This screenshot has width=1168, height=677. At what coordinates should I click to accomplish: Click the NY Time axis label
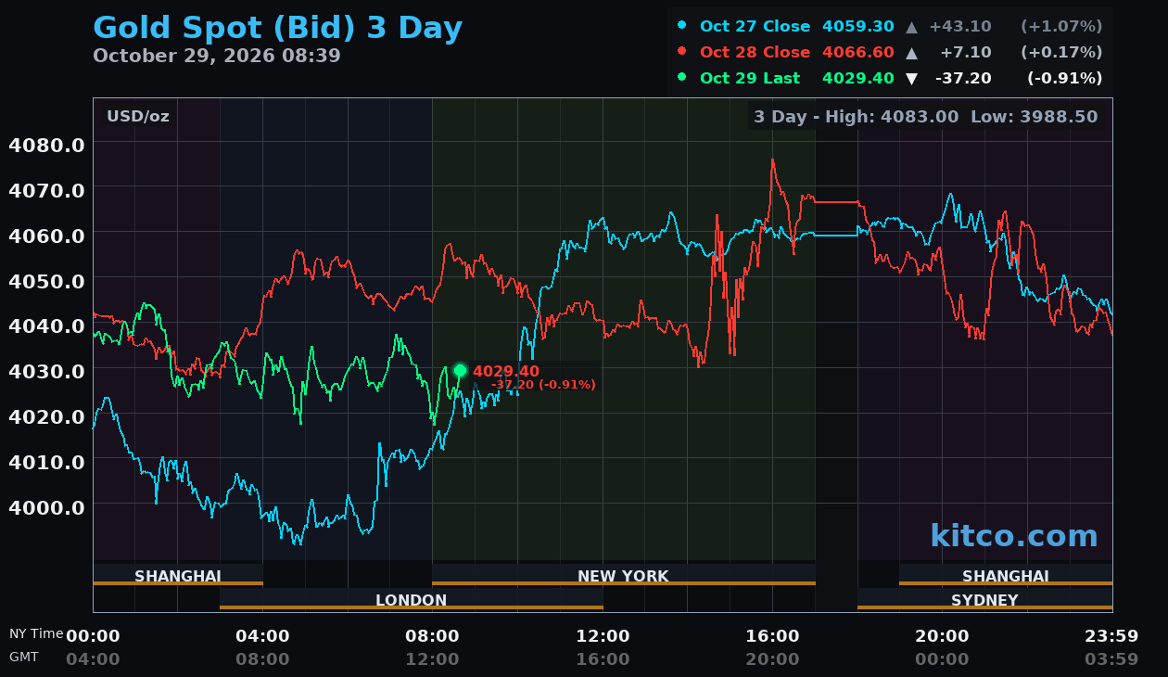[37, 633]
